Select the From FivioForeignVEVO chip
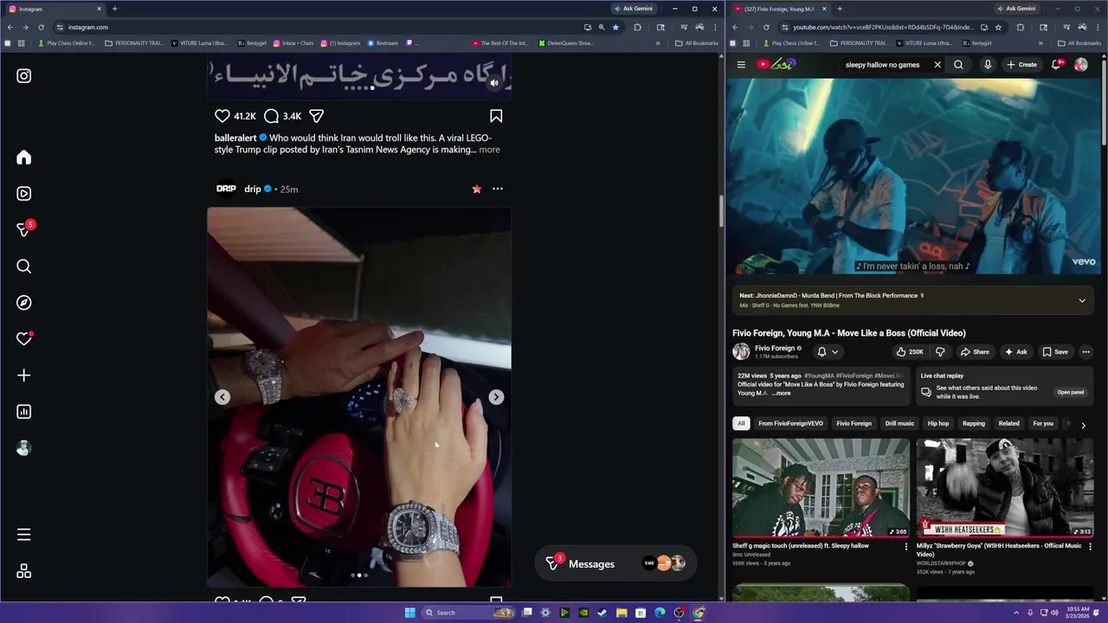The width and height of the screenshot is (1108, 623). [x=790, y=423]
